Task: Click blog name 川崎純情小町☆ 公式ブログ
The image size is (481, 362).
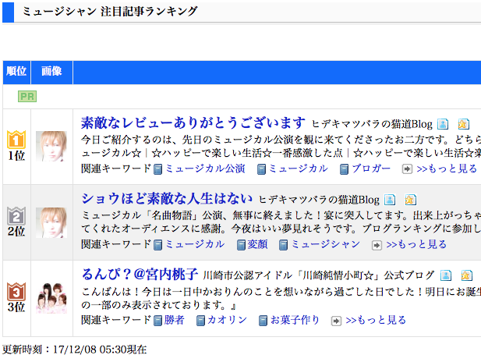Action: [x=319, y=275]
